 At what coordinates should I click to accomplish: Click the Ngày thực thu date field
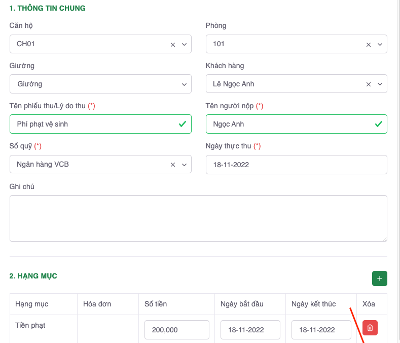point(296,165)
